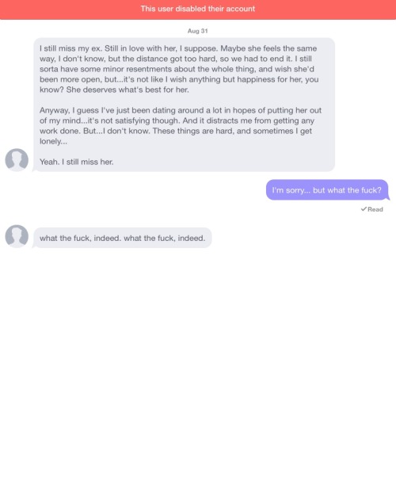Viewport: 396px width, 493px height.
Task: Click the word "lonely..." in the message
Action: click(x=53, y=142)
